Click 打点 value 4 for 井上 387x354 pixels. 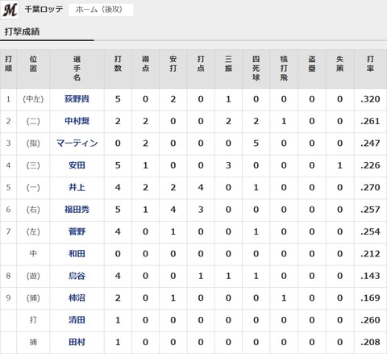201,187
